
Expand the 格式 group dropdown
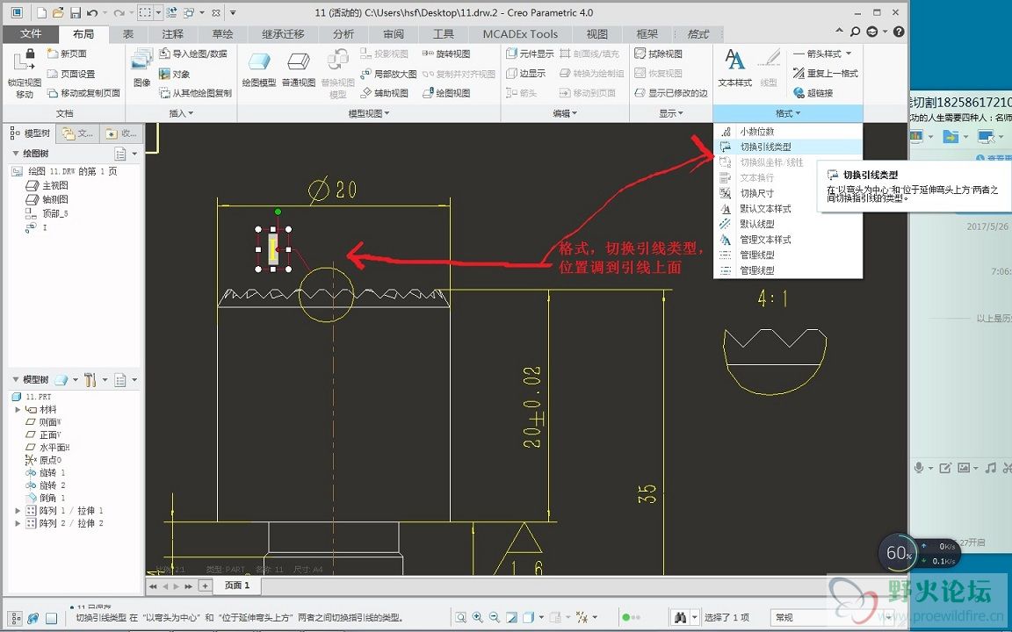tap(787, 113)
